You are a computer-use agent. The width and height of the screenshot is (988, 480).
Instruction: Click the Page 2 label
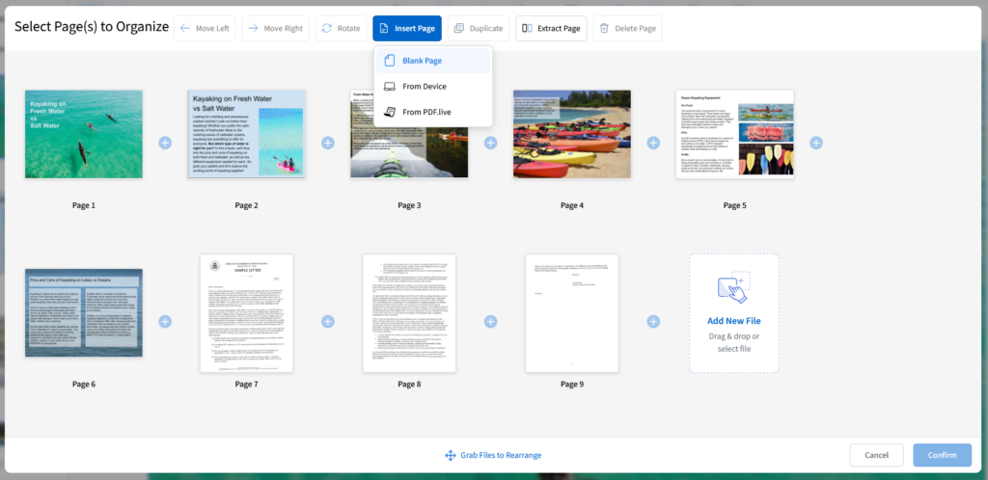[x=246, y=205]
